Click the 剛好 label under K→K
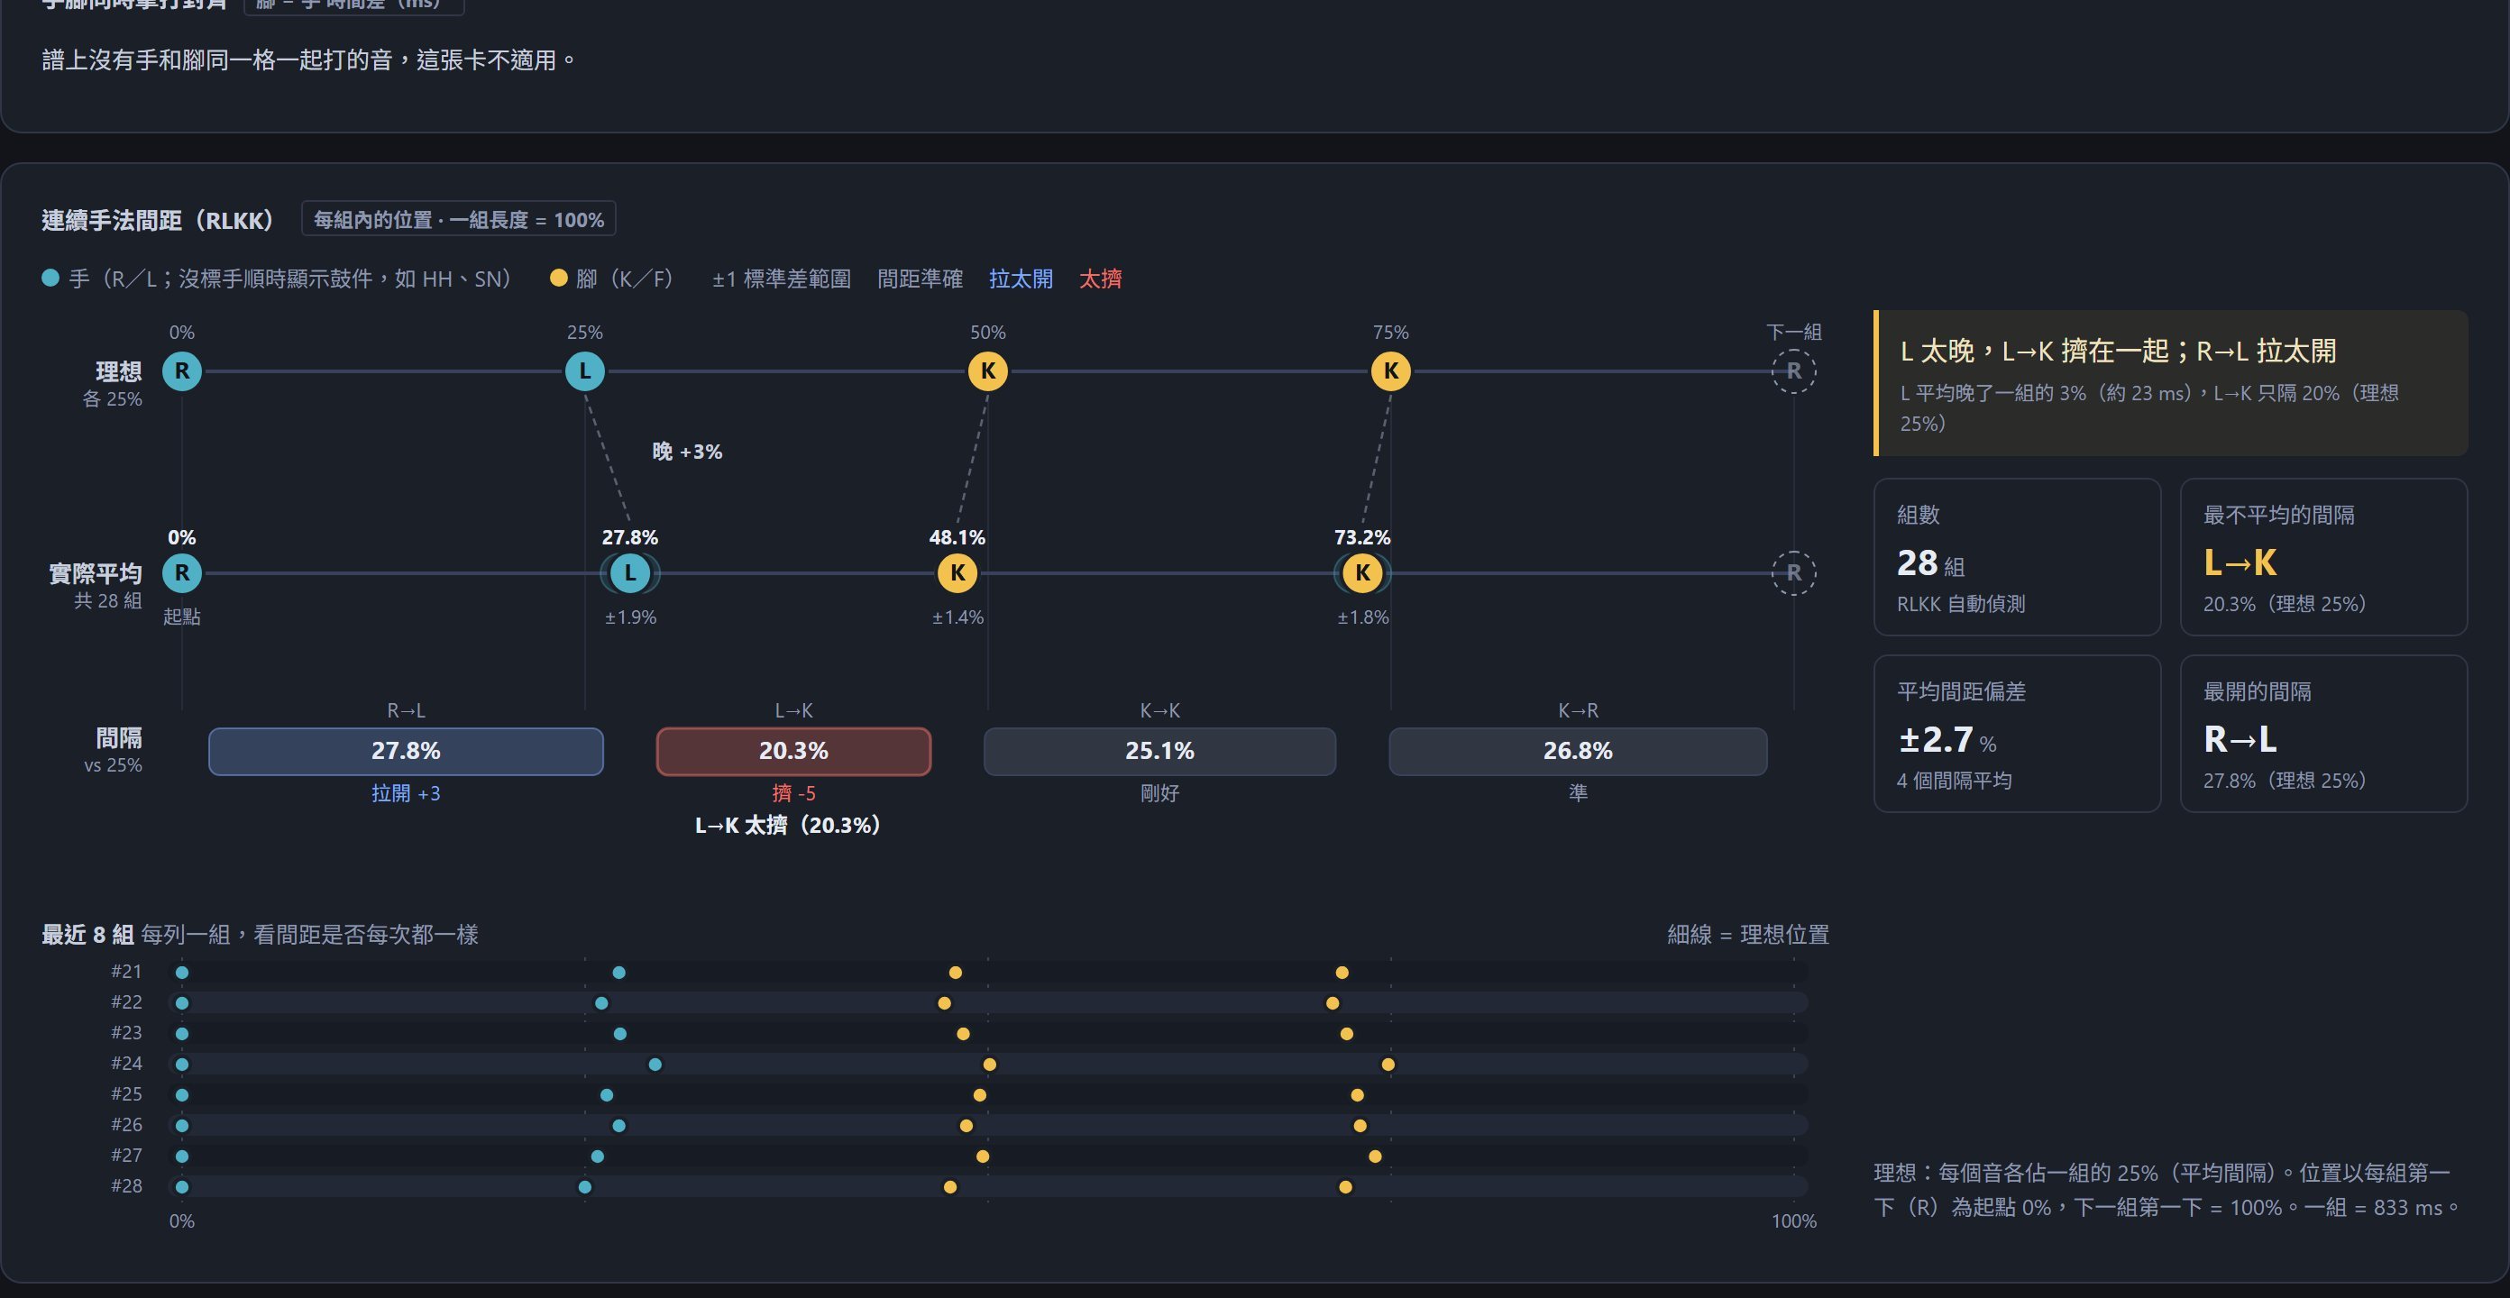The width and height of the screenshot is (2510, 1298). 1159,793
